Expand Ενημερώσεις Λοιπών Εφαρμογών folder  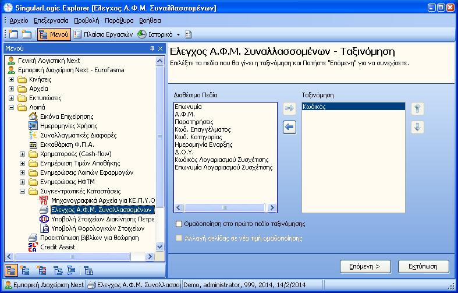[x=22, y=172]
